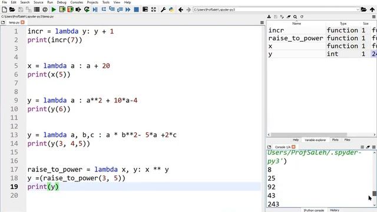Change to parent directory with up arrow
Screen dimensions: 377x212
(x=372, y=9)
